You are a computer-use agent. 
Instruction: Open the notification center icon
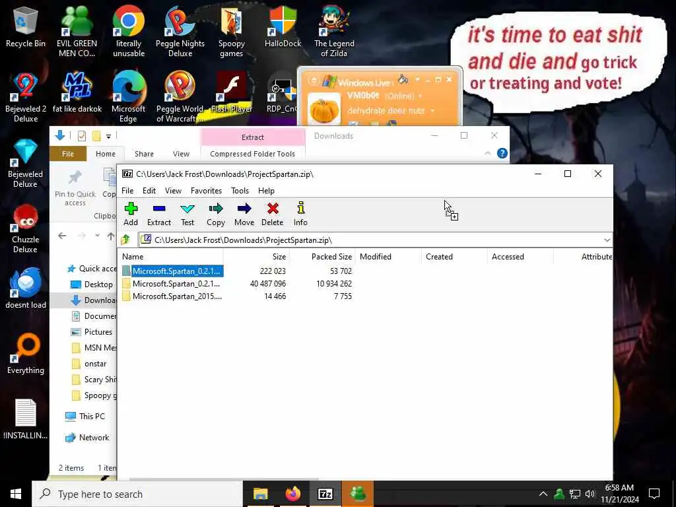(654, 494)
